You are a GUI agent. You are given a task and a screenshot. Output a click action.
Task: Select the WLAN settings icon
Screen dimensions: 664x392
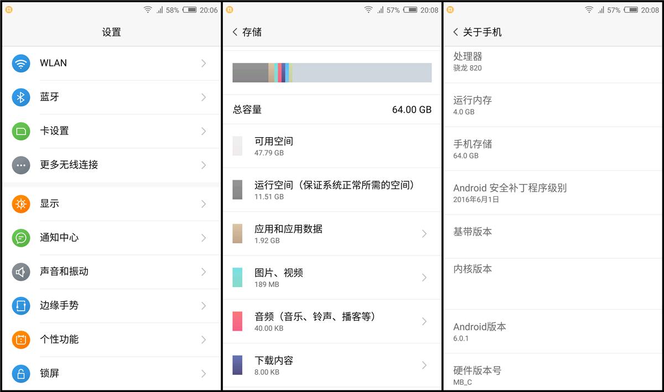click(21, 63)
